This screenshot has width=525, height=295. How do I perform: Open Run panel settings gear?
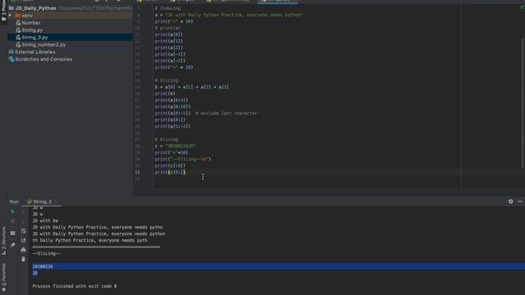pyautogui.click(x=510, y=202)
